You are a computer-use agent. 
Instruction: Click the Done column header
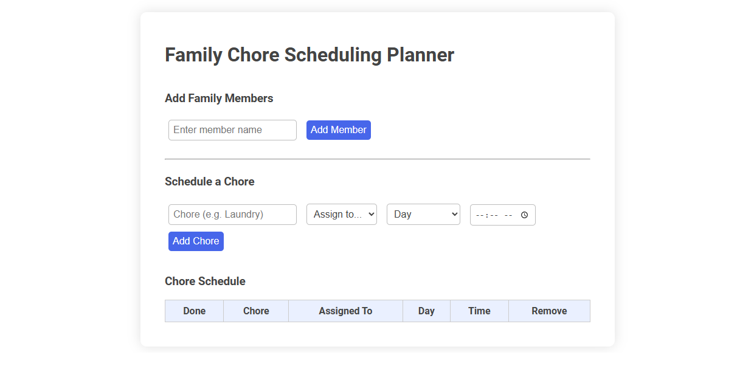pyautogui.click(x=193, y=311)
